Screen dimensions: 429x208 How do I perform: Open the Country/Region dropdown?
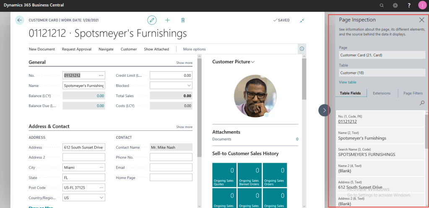[83, 198]
